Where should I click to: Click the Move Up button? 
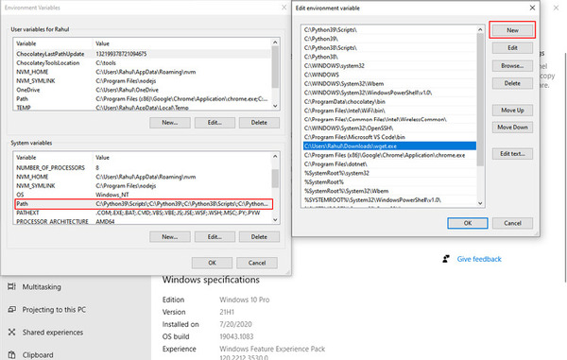pyautogui.click(x=512, y=111)
